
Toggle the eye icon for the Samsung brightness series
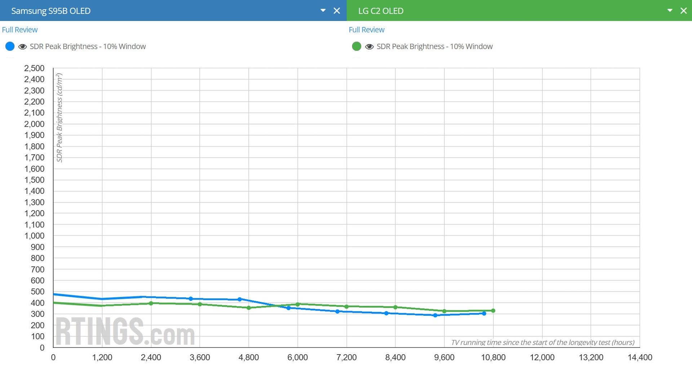click(x=22, y=47)
